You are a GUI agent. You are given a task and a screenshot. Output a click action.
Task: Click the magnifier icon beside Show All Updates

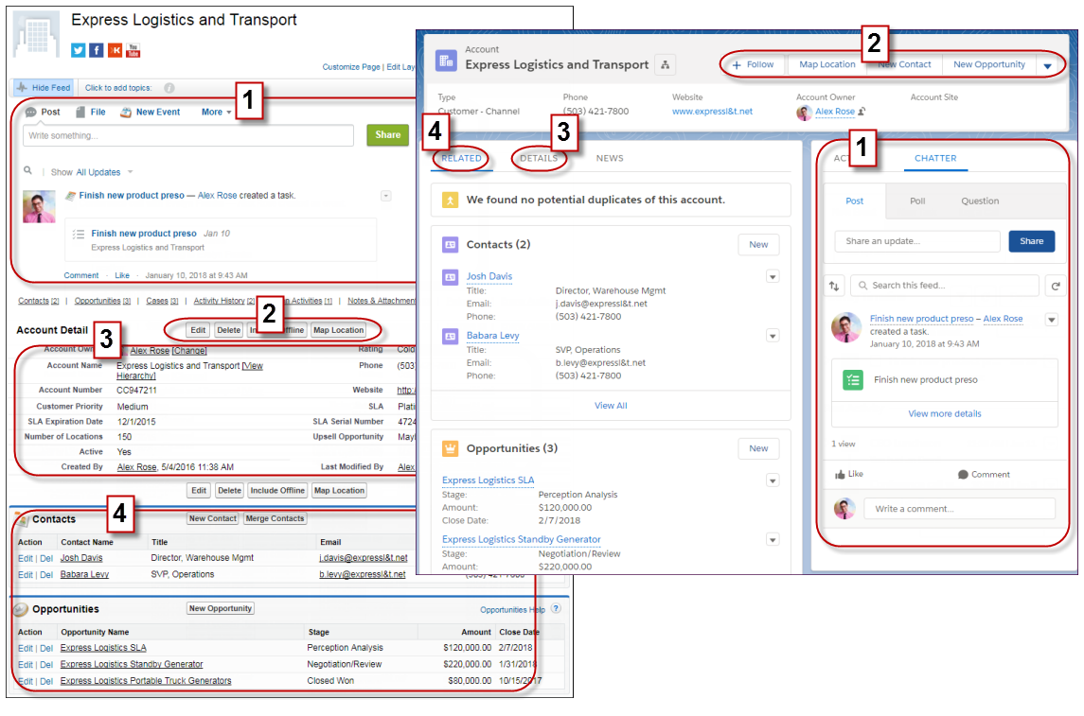tap(27, 170)
